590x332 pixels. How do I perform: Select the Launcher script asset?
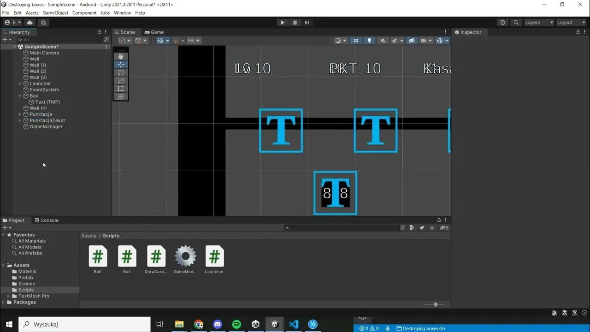pyautogui.click(x=214, y=259)
